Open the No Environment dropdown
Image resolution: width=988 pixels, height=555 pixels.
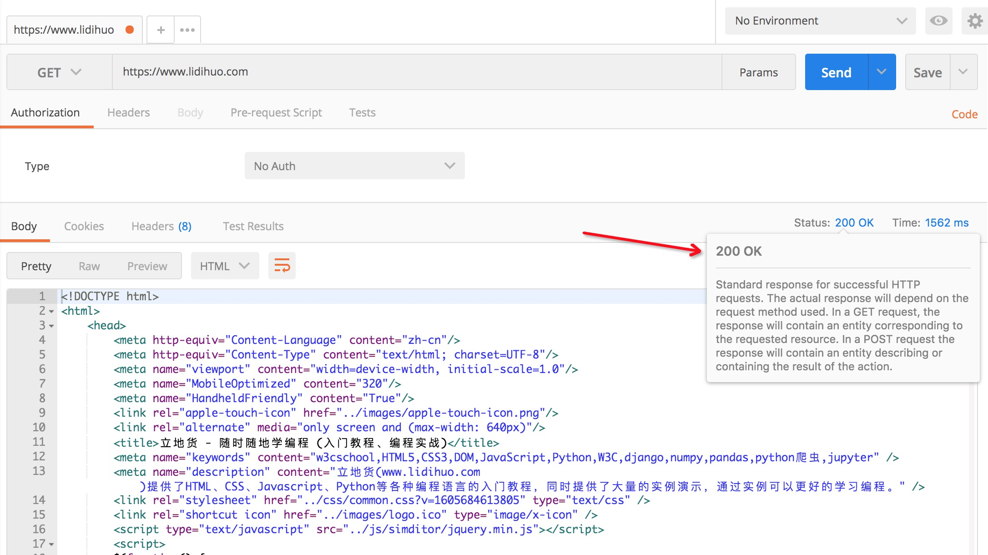click(820, 20)
